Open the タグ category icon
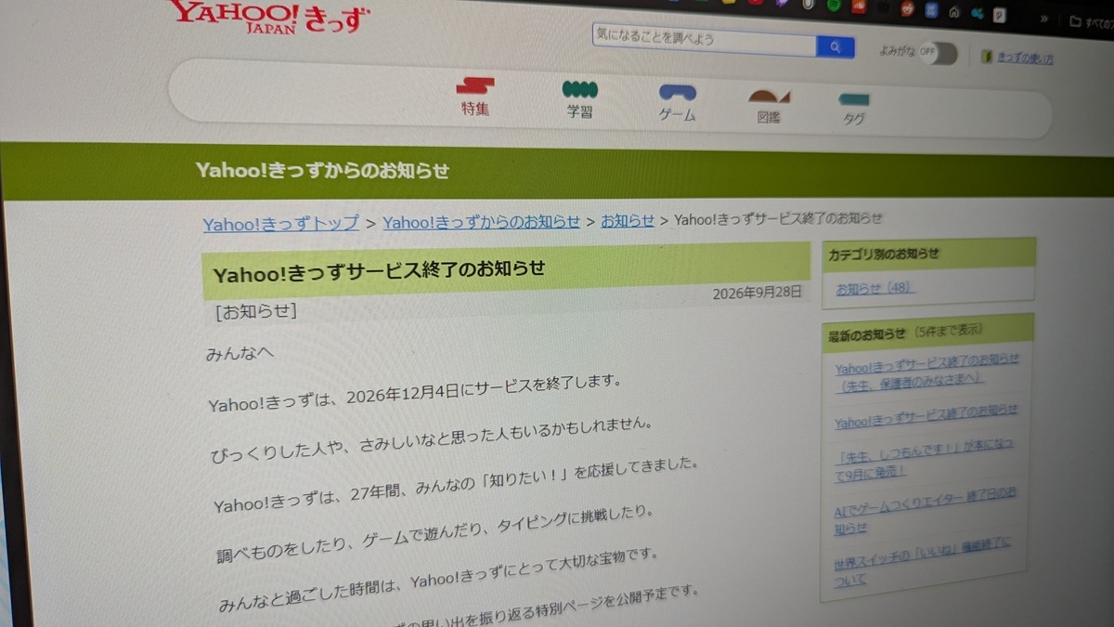The height and width of the screenshot is (627, 1114). 853,99
